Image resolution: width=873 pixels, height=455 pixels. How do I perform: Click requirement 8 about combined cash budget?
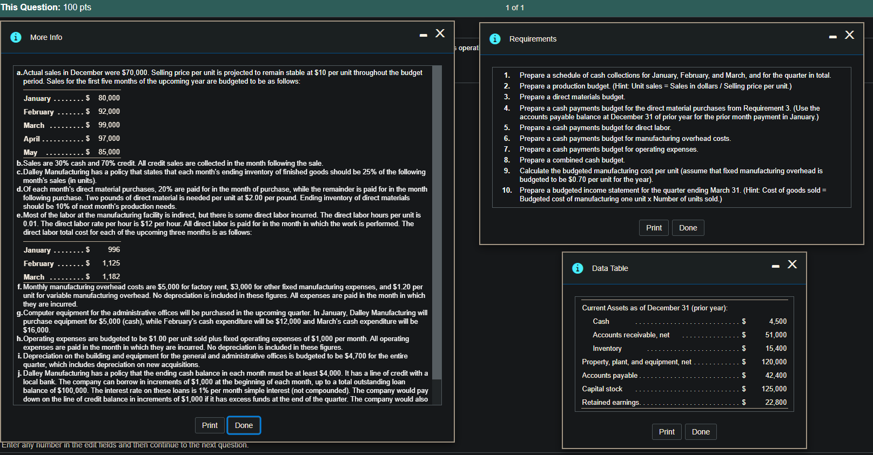572,160
